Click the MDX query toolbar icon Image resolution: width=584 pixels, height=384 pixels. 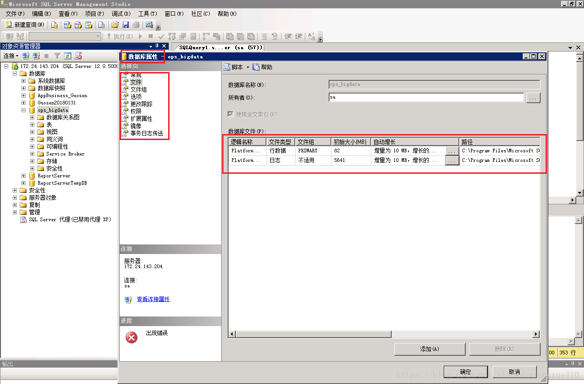[x=67, y=25]
